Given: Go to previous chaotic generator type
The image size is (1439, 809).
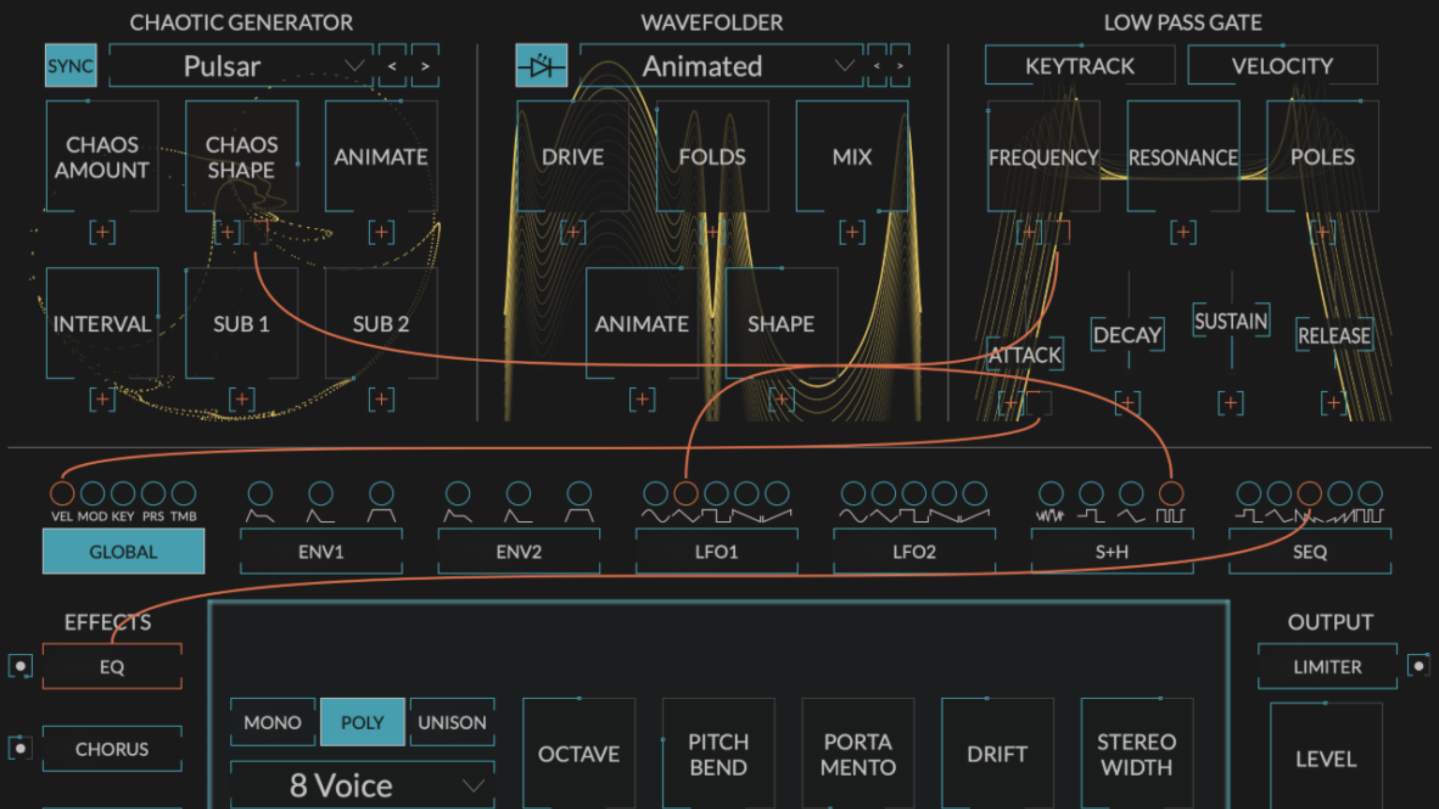Looking at the screenshot, I should 392,66.
